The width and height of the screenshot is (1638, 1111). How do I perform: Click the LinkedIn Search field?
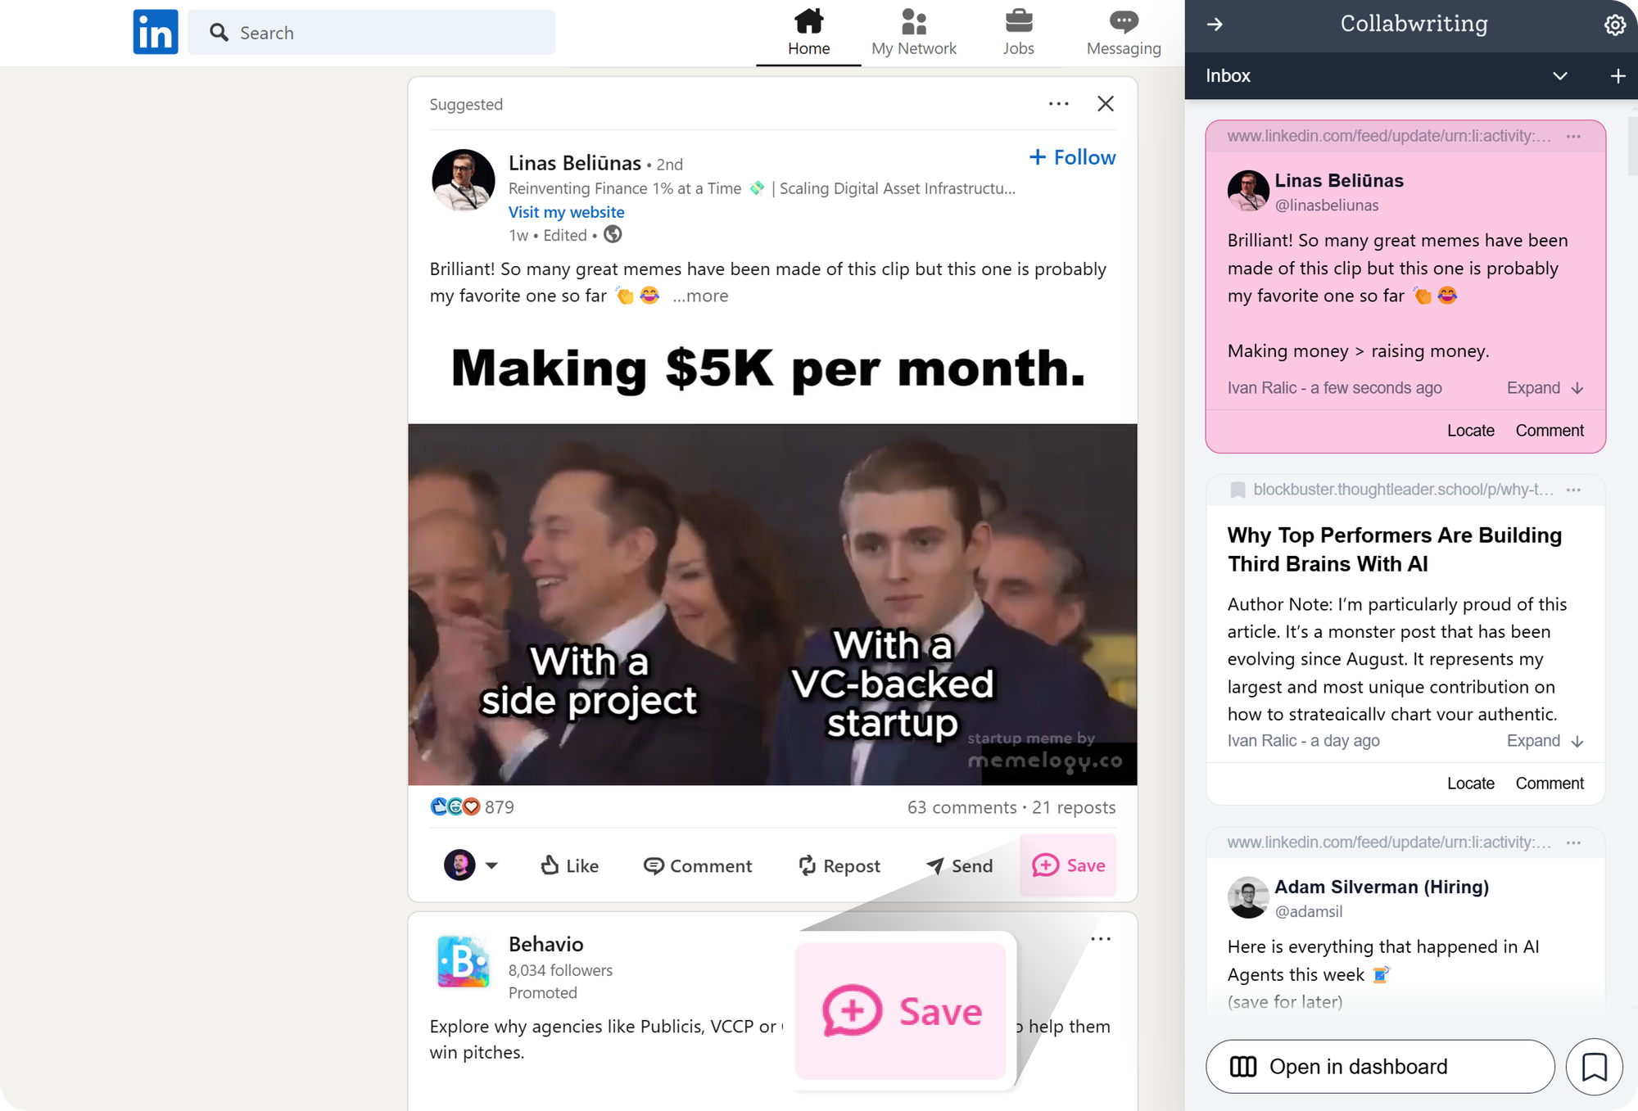click(x=371, y=33)
